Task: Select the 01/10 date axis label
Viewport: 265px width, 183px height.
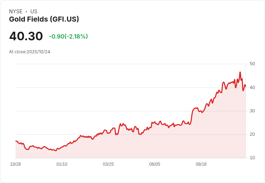Action: [62, 164]
